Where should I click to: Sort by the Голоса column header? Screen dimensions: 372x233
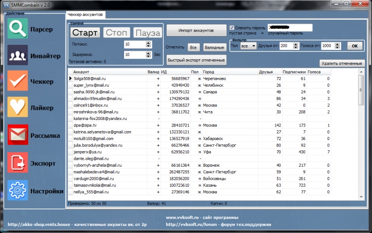319,72
